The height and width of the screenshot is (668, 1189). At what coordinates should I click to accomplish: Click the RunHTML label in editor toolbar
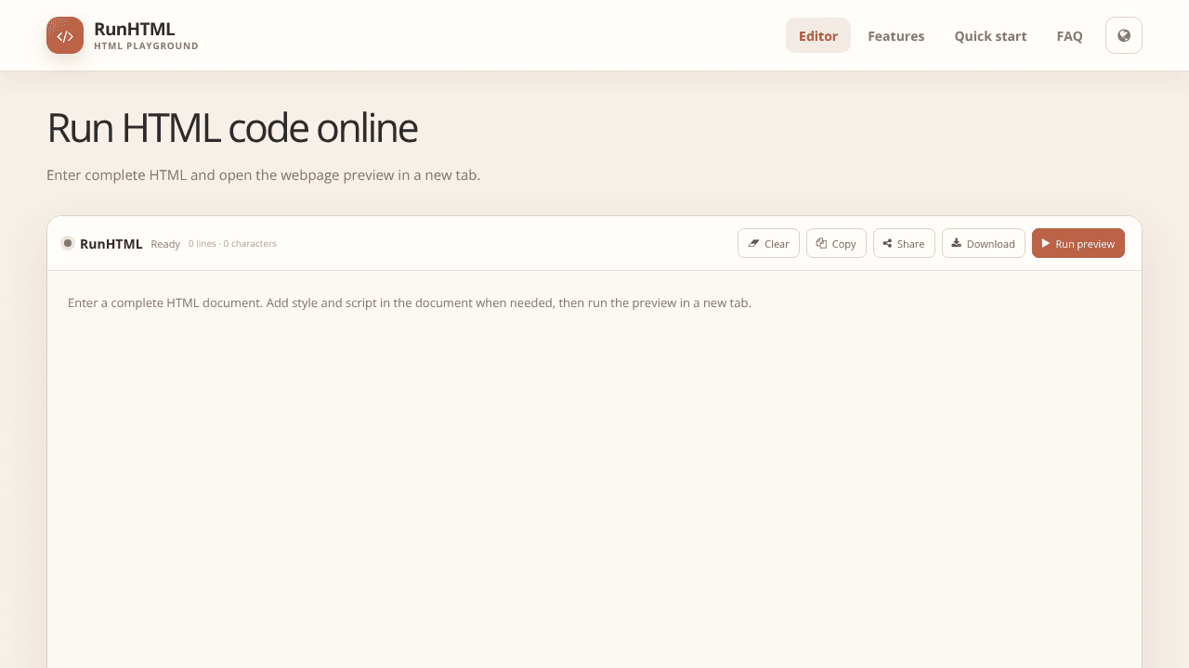[111, 243]
